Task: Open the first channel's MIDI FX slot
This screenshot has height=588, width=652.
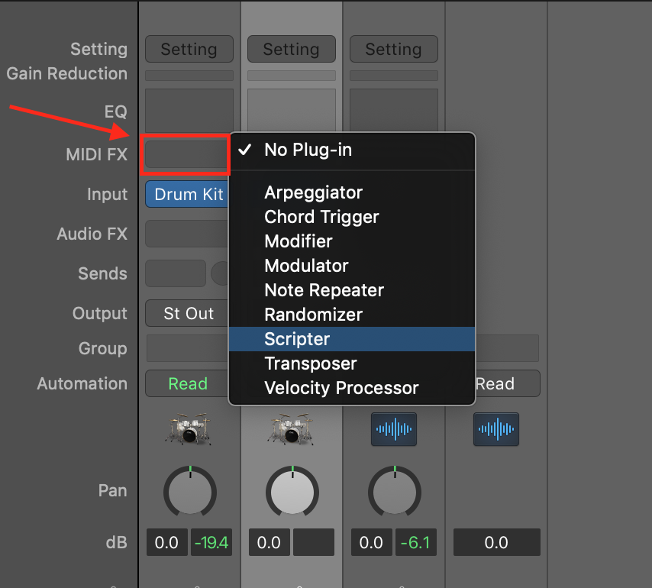Action: 186,154
